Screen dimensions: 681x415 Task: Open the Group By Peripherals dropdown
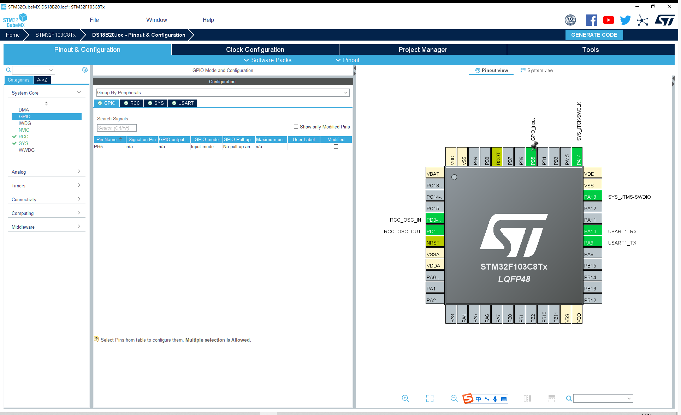pyautogui.click(x=223, y=92)
